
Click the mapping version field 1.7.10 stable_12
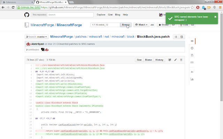point(105,25)
